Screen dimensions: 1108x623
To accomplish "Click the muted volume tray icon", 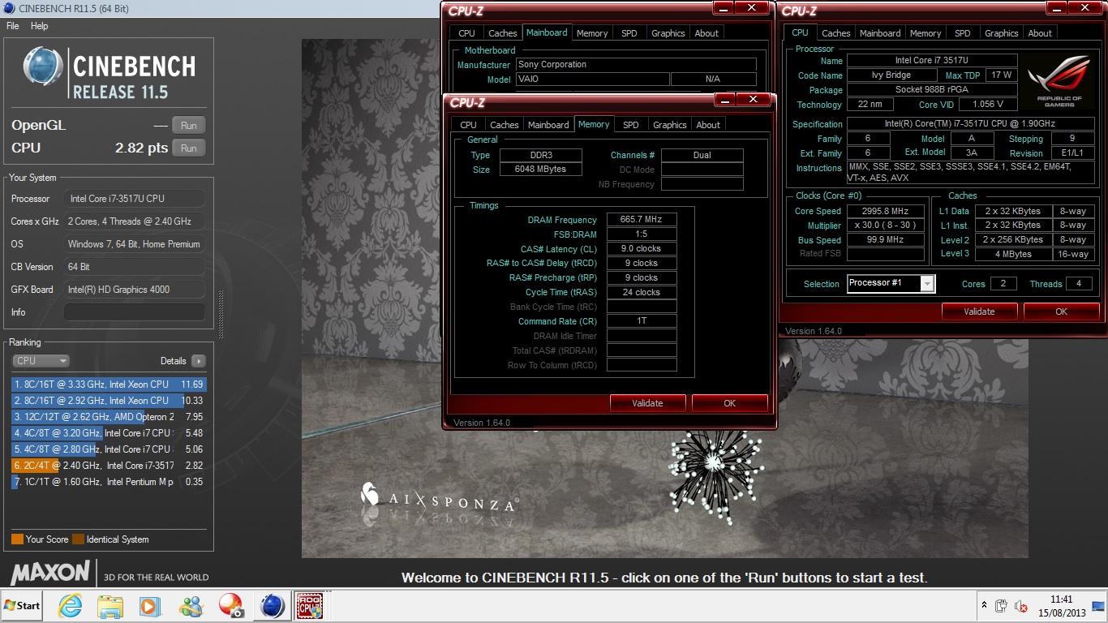I will (1022, 606).
